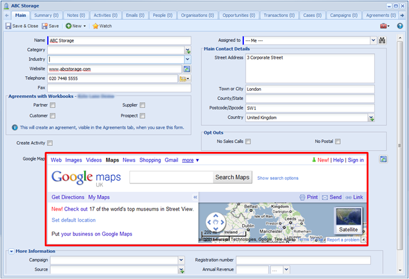This screenshot has width=409, height=279.
Task: Open the Country picklist arrow
Action: [x=371, y=117]
